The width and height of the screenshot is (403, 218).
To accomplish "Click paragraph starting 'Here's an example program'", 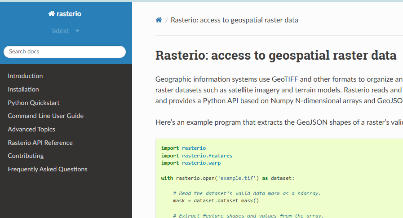I will [x=279, y=122].
